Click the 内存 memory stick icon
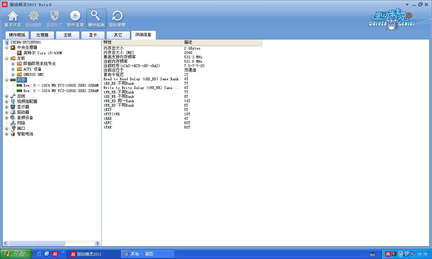Screen dimensions: 432x259 (13, 80)
